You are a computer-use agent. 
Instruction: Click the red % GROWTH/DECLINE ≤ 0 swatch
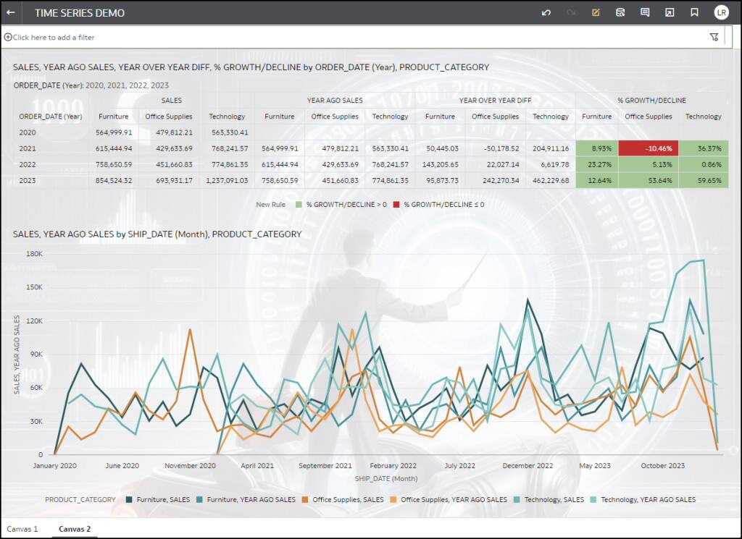[396, 205]
